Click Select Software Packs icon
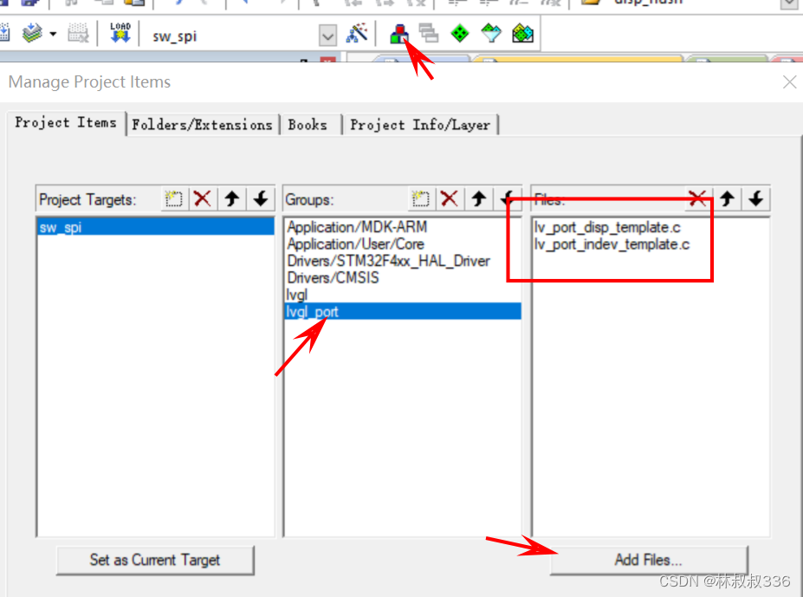This screenshot has height=597, width=803. tap(491, 34)
